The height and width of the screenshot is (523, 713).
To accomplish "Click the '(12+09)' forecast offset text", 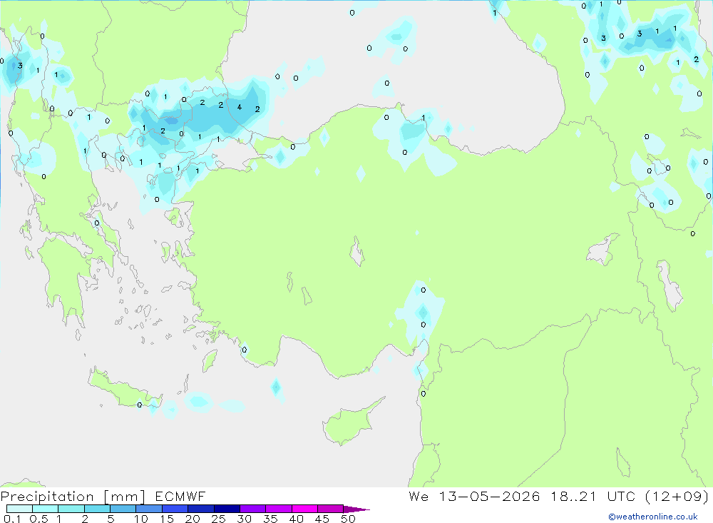I will coord(677,496).
